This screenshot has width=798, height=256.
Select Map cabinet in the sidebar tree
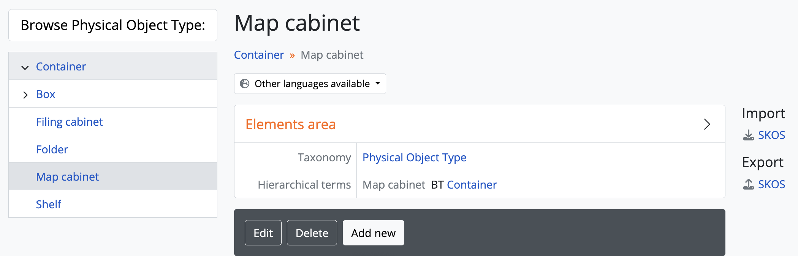(x=67, y=177)
